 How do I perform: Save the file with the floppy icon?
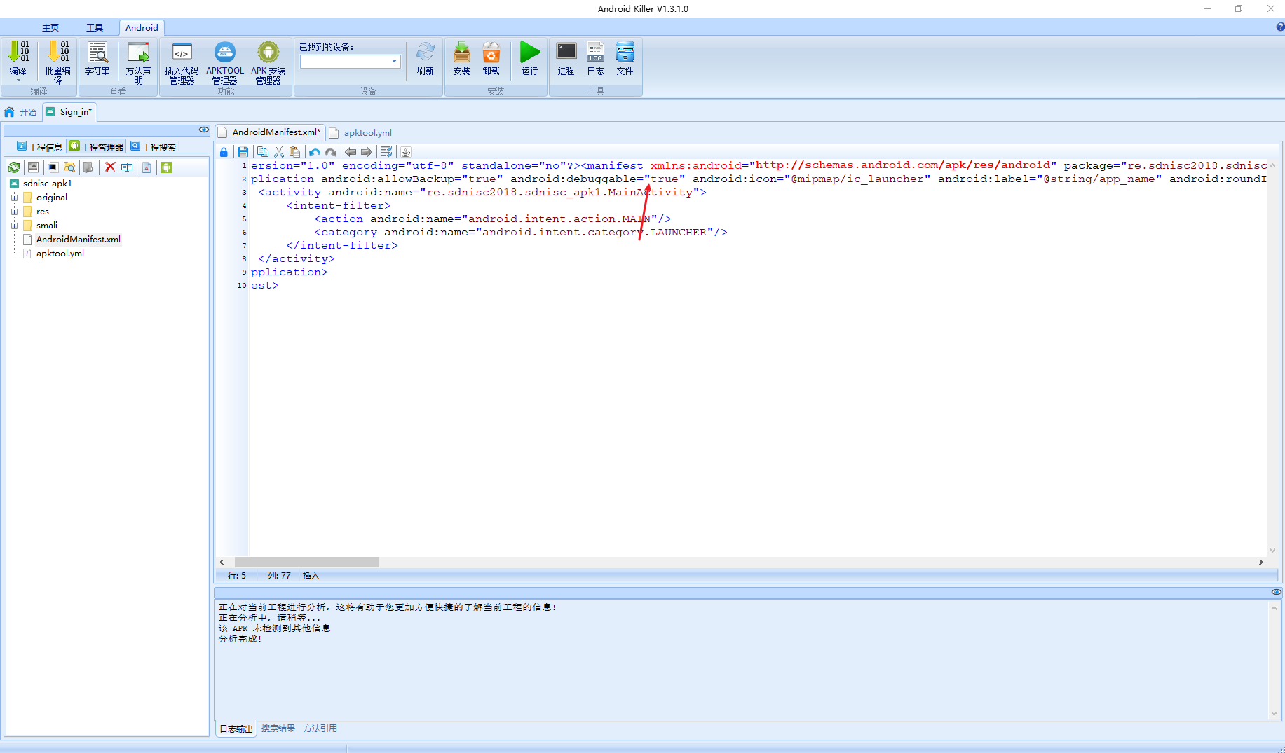point(243,152)
